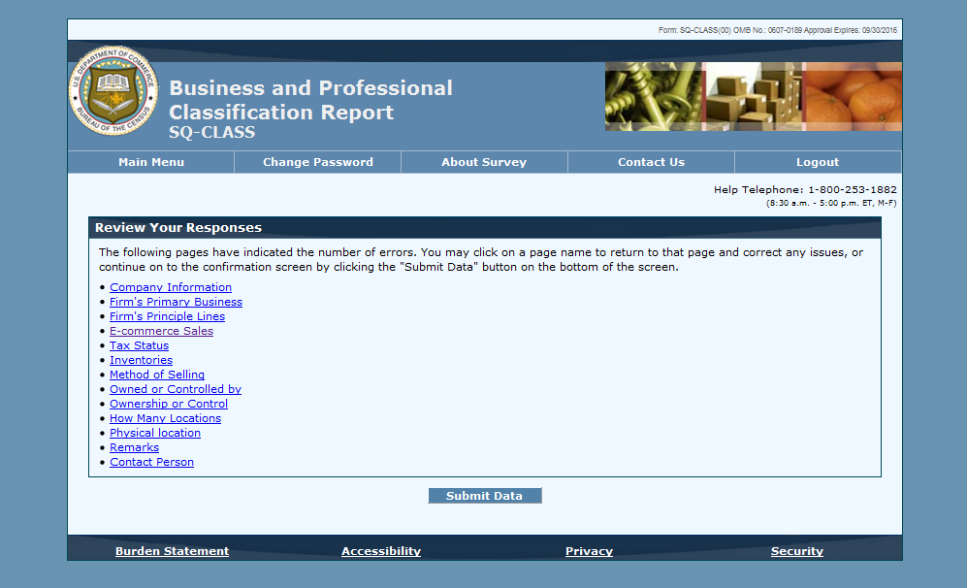The image size is (967, 588).
Task: Go to the Firm's Primary Business link
Action: [x=176, y=302]
